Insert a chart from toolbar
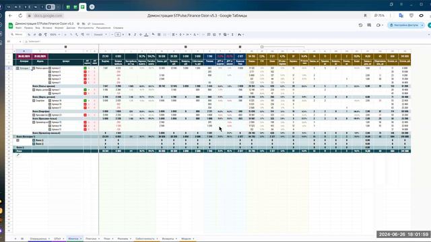The height and width of the screenshot is (242, 431). [x=214, y=34]
